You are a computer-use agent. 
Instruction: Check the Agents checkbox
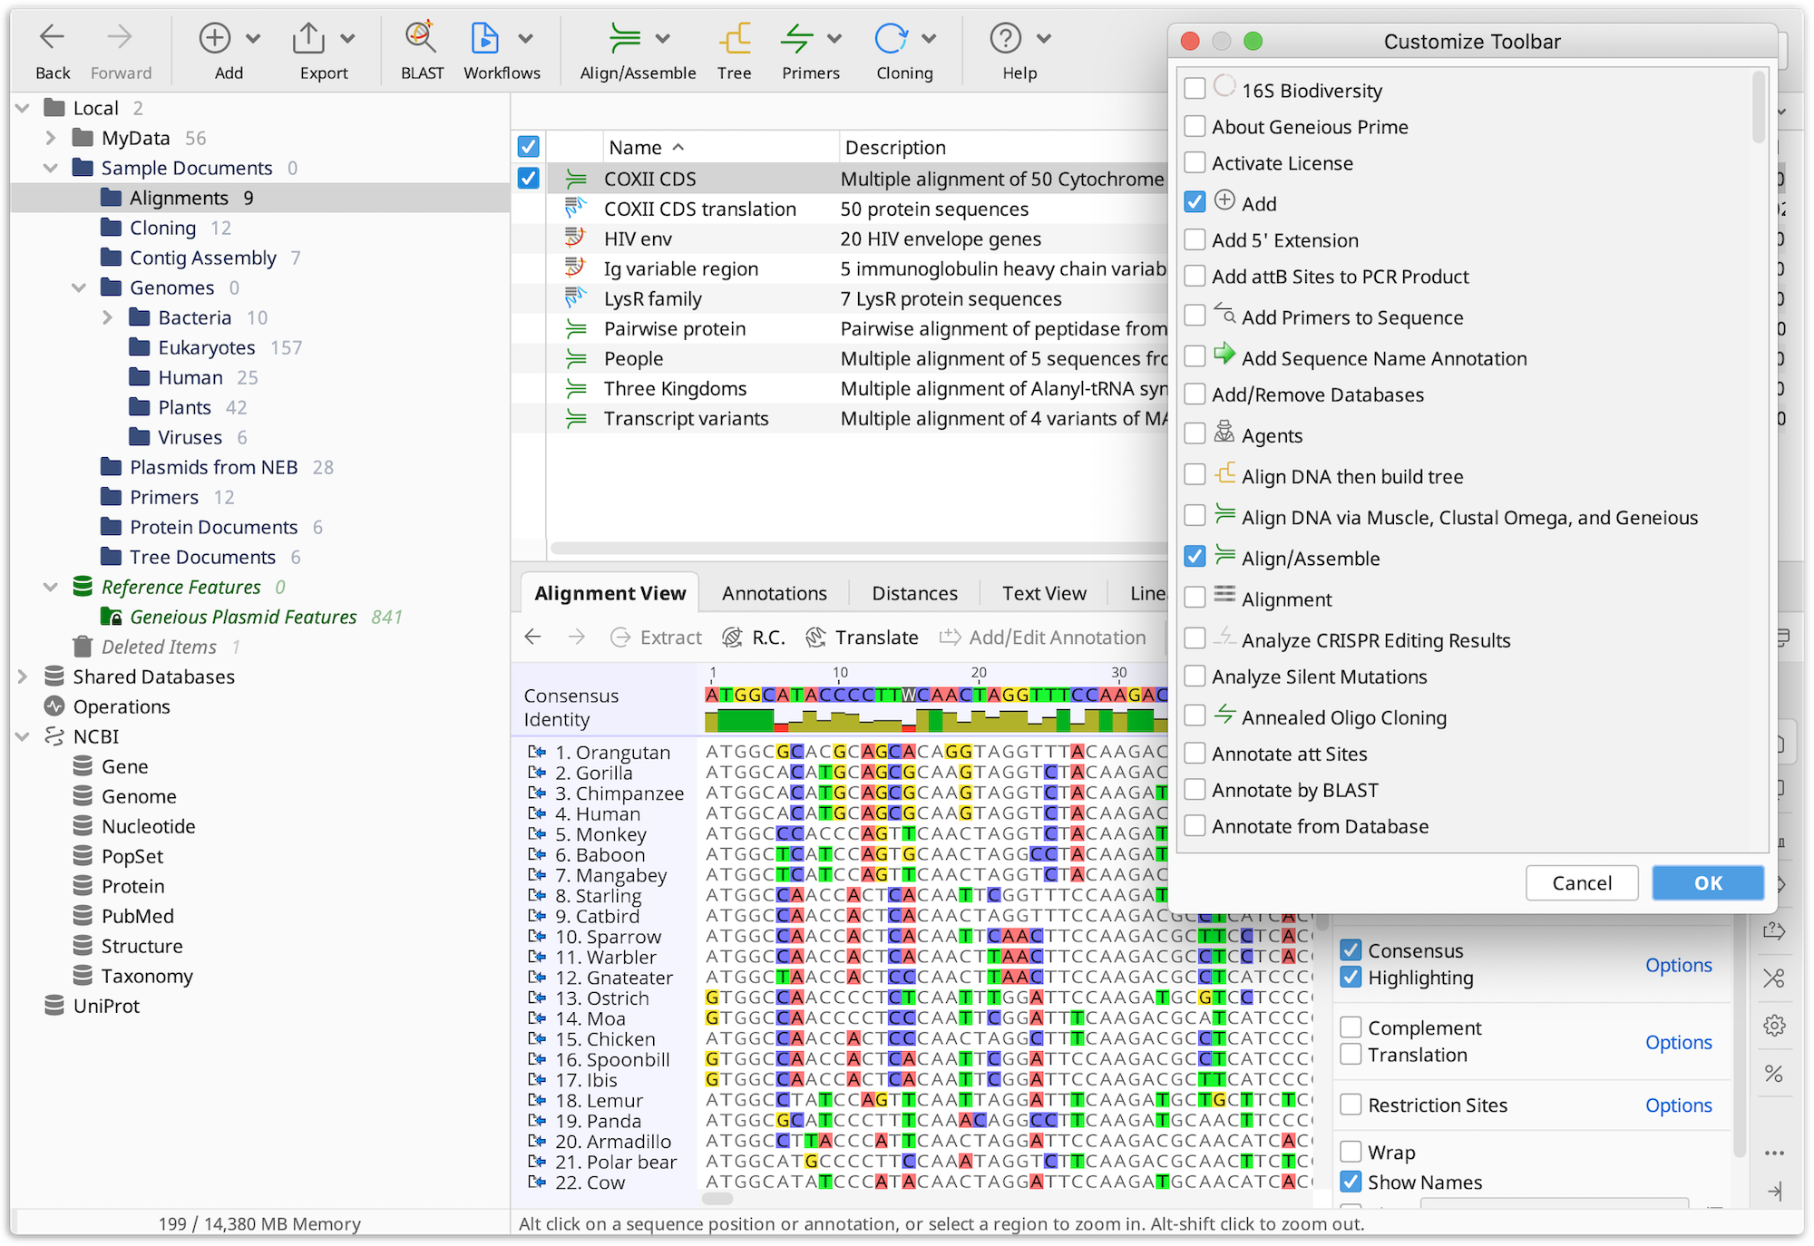(1195, 434)
